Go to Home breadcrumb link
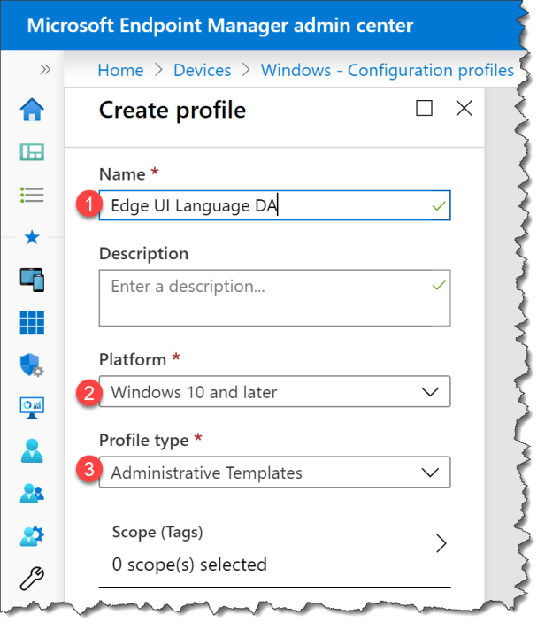The width and height of the screenshot is (545, 630). point(120,70)
